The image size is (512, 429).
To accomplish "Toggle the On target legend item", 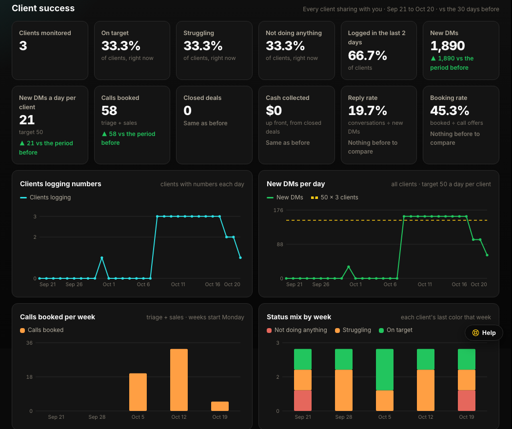I will click(395, 330).
